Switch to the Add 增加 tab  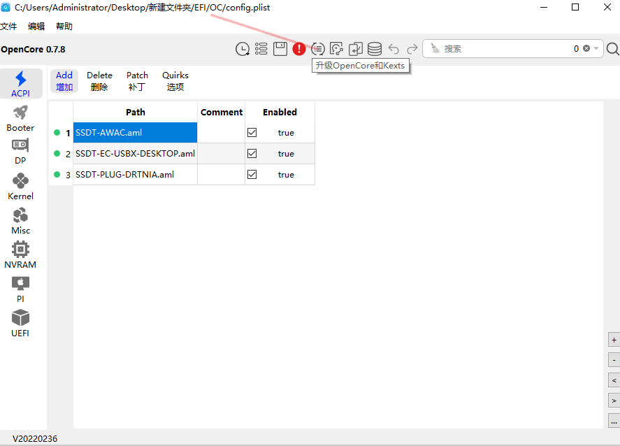tap(64, 81)
